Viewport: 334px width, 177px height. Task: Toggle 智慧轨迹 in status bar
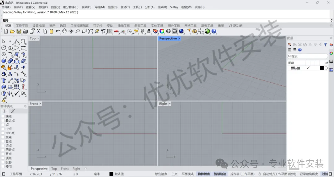pos(220,174)
